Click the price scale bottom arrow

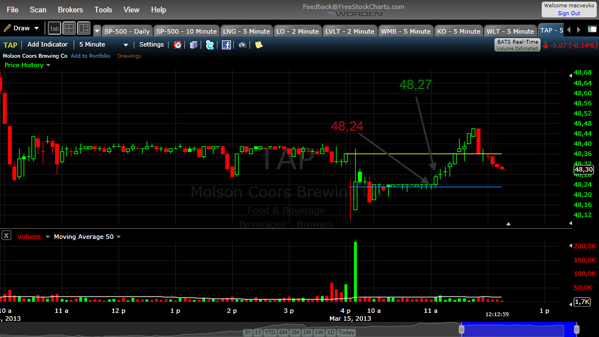pyautogui.click(x=570, y=223)
